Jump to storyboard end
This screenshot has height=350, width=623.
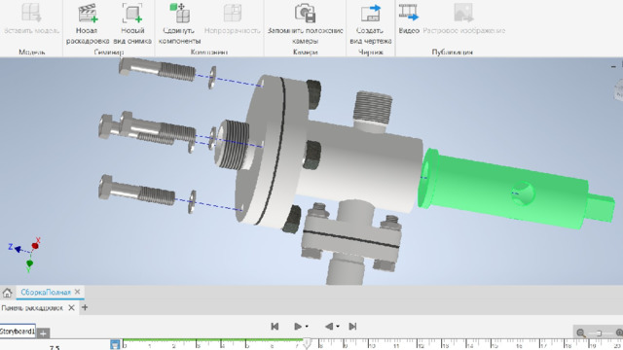pyautogui.click(x=352, y=327)
